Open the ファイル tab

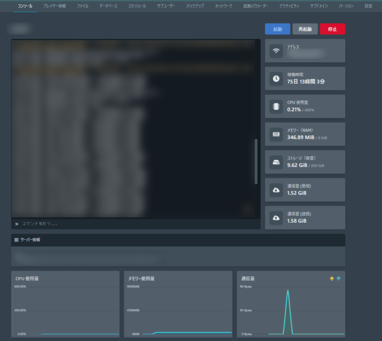83,6
